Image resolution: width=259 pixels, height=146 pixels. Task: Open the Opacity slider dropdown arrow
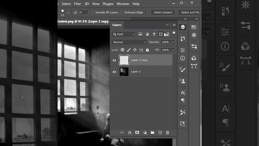pos(173,42)
